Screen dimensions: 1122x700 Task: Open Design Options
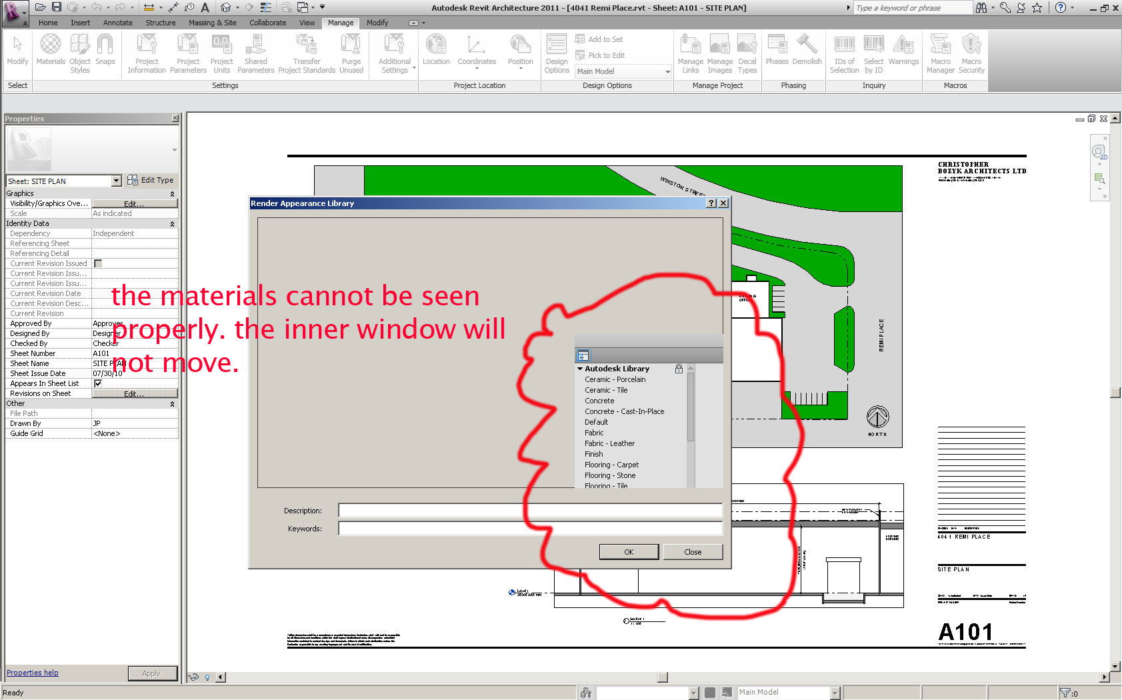557,54
